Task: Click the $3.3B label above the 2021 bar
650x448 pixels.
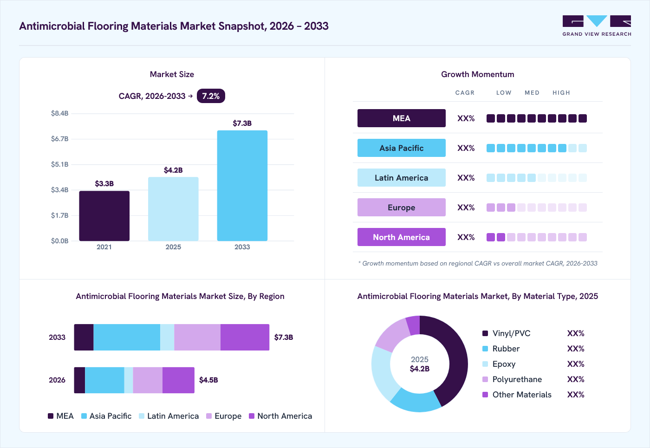Action: click(x=104, y=184)
